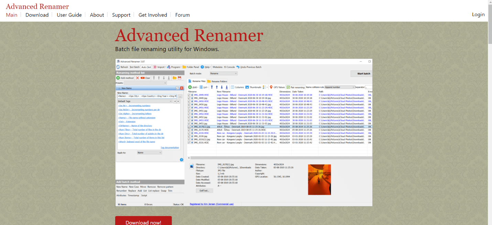Image resolution: width=492 pixels, height=225 pixels.
Task: Click the List icon in file toolbar
Action: (x=201, y=87)
